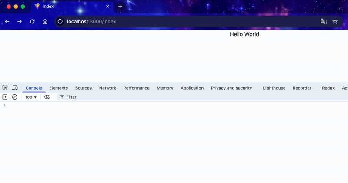Bookmark this page with the star
348x183 pixels.
[335, 21]
